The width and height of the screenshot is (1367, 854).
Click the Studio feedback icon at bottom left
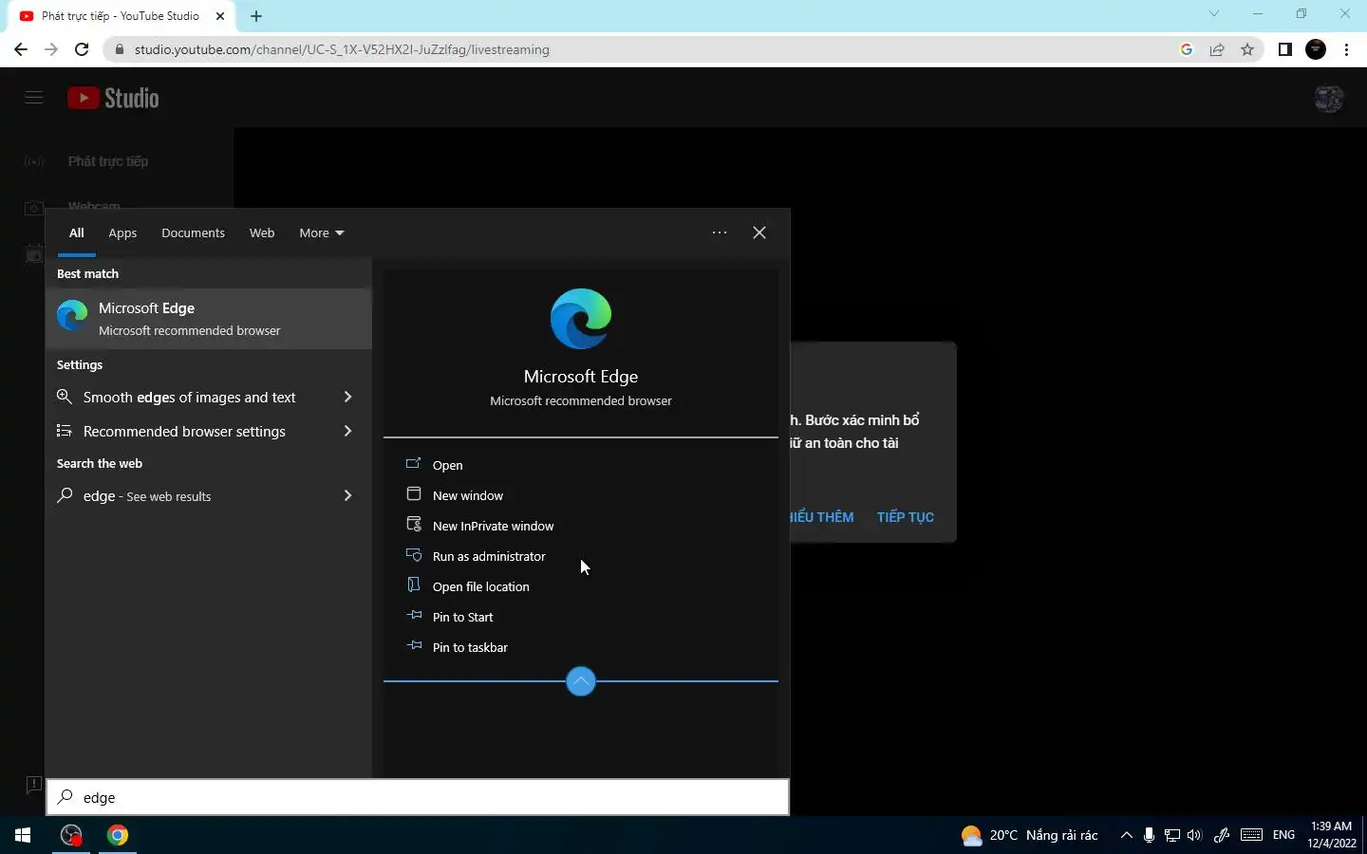coord(34,785)
